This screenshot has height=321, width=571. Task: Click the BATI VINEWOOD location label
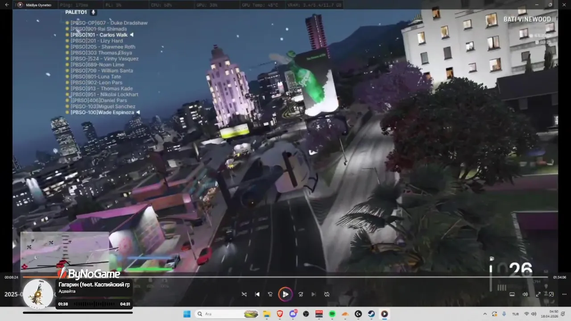(x=527, y=19)
